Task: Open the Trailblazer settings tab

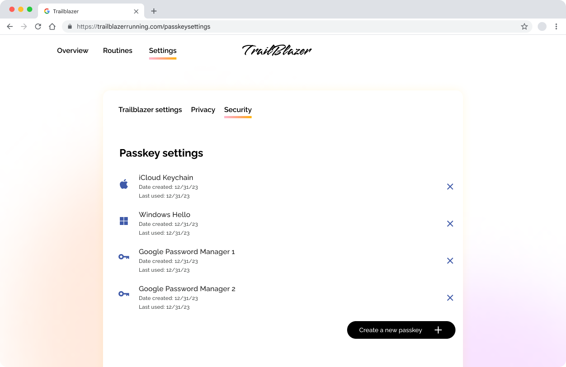Action: pyautogui.click(x=150, y=109)
